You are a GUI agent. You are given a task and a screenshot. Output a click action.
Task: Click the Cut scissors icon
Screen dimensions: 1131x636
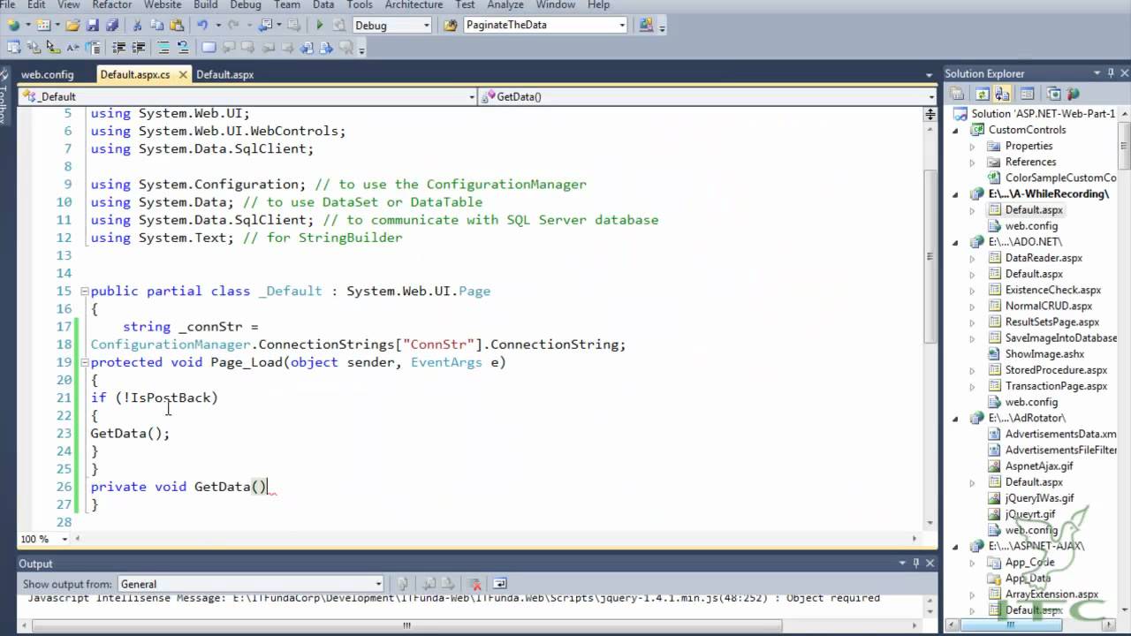137,25
